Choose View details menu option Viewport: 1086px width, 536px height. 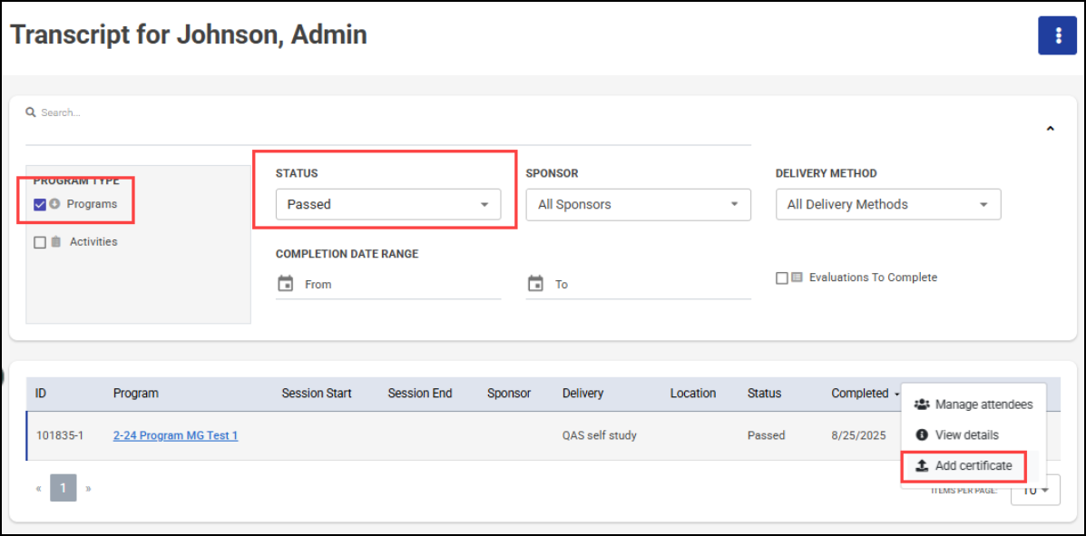[966, 435]
